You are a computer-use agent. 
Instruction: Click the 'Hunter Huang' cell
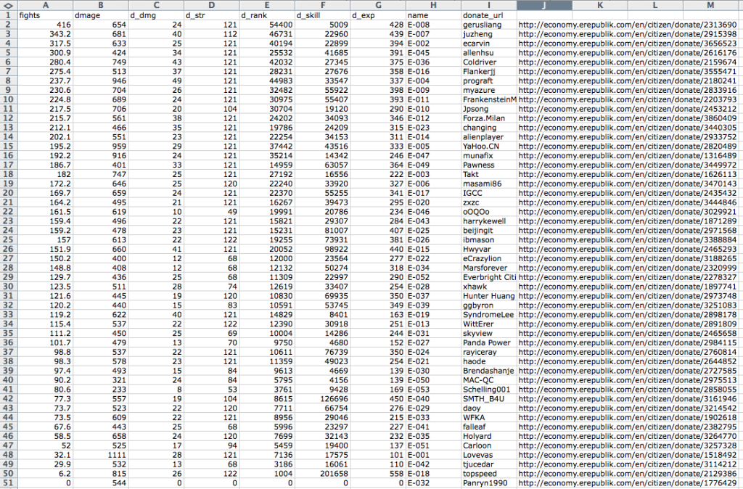(488, 296)
